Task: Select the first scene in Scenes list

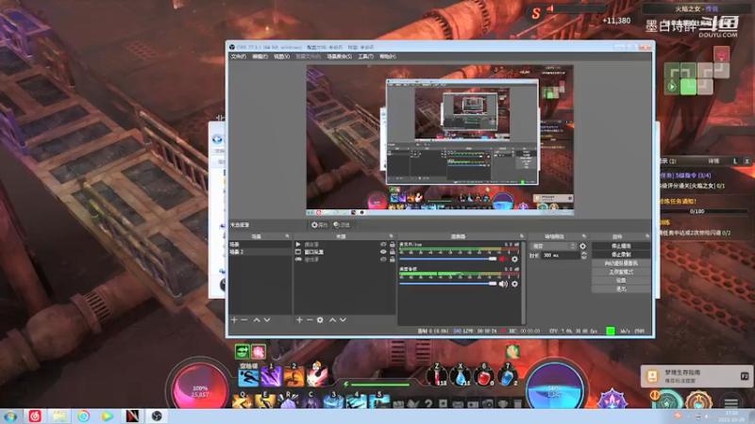Action: coord(260,244)
